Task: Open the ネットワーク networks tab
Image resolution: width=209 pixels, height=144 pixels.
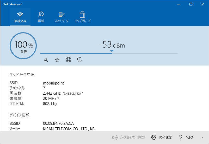Action: [62, 17]
